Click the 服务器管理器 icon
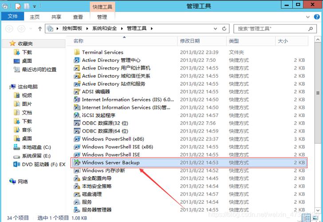This screenshot has width=323, height=222. [x=77, y=210]
